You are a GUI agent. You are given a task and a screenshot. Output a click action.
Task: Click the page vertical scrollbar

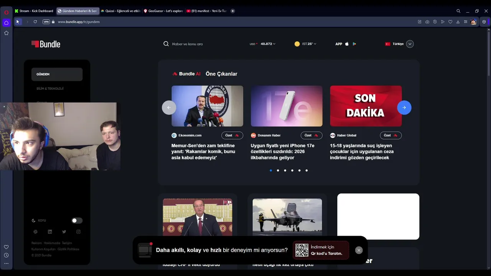489,54
